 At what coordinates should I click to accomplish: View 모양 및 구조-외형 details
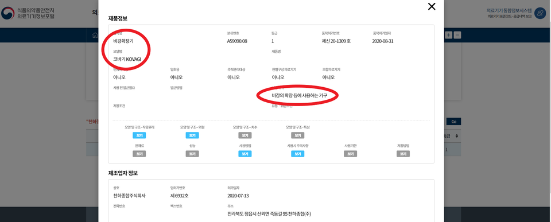(192, 135)
